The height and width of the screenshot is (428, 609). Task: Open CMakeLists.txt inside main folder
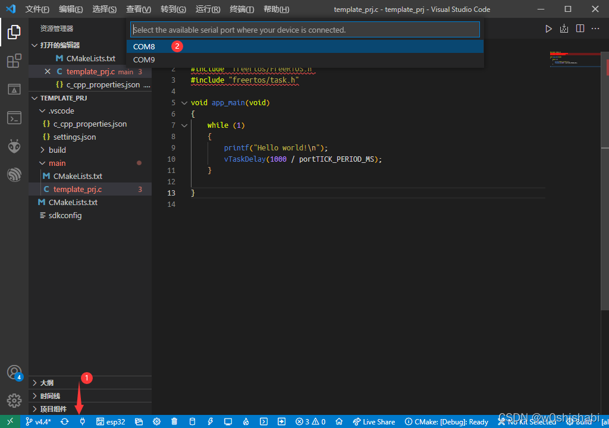(90, 177)
